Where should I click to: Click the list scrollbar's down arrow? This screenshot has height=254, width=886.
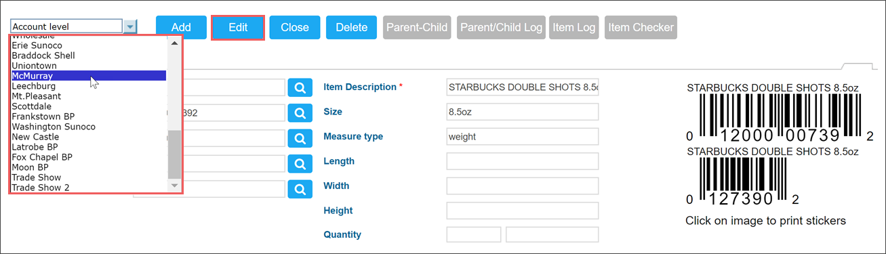tap(174, 185)
